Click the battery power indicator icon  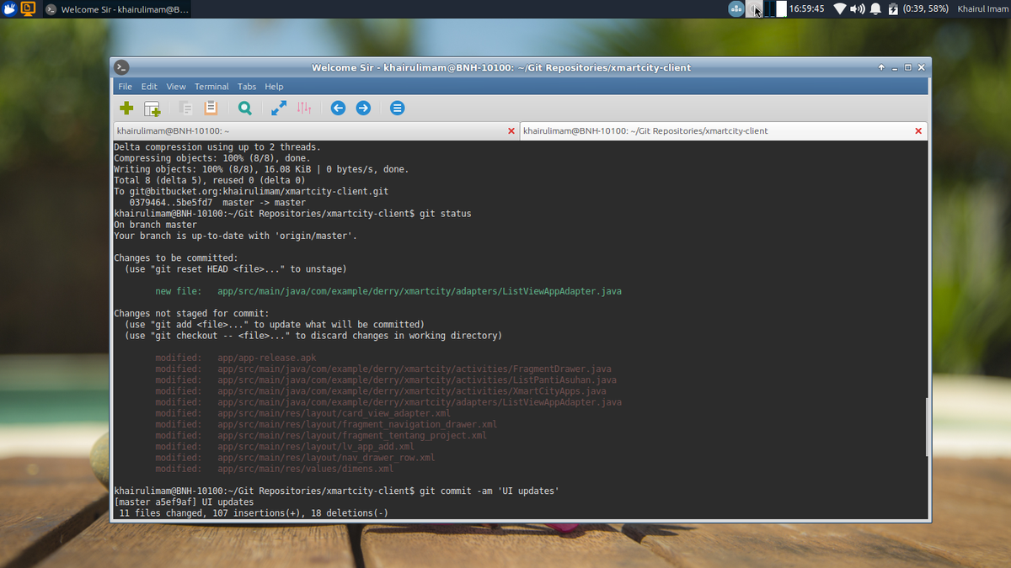(x=893, y=8)
